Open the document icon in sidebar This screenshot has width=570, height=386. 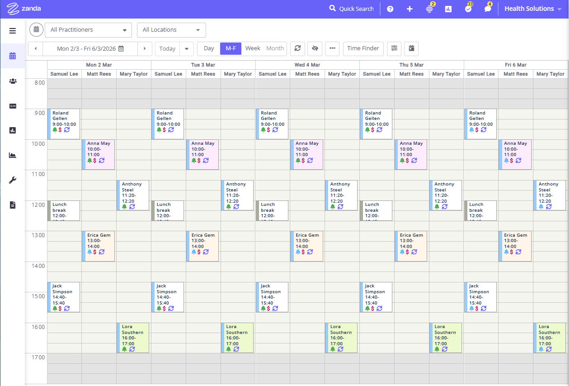point(12,205)
